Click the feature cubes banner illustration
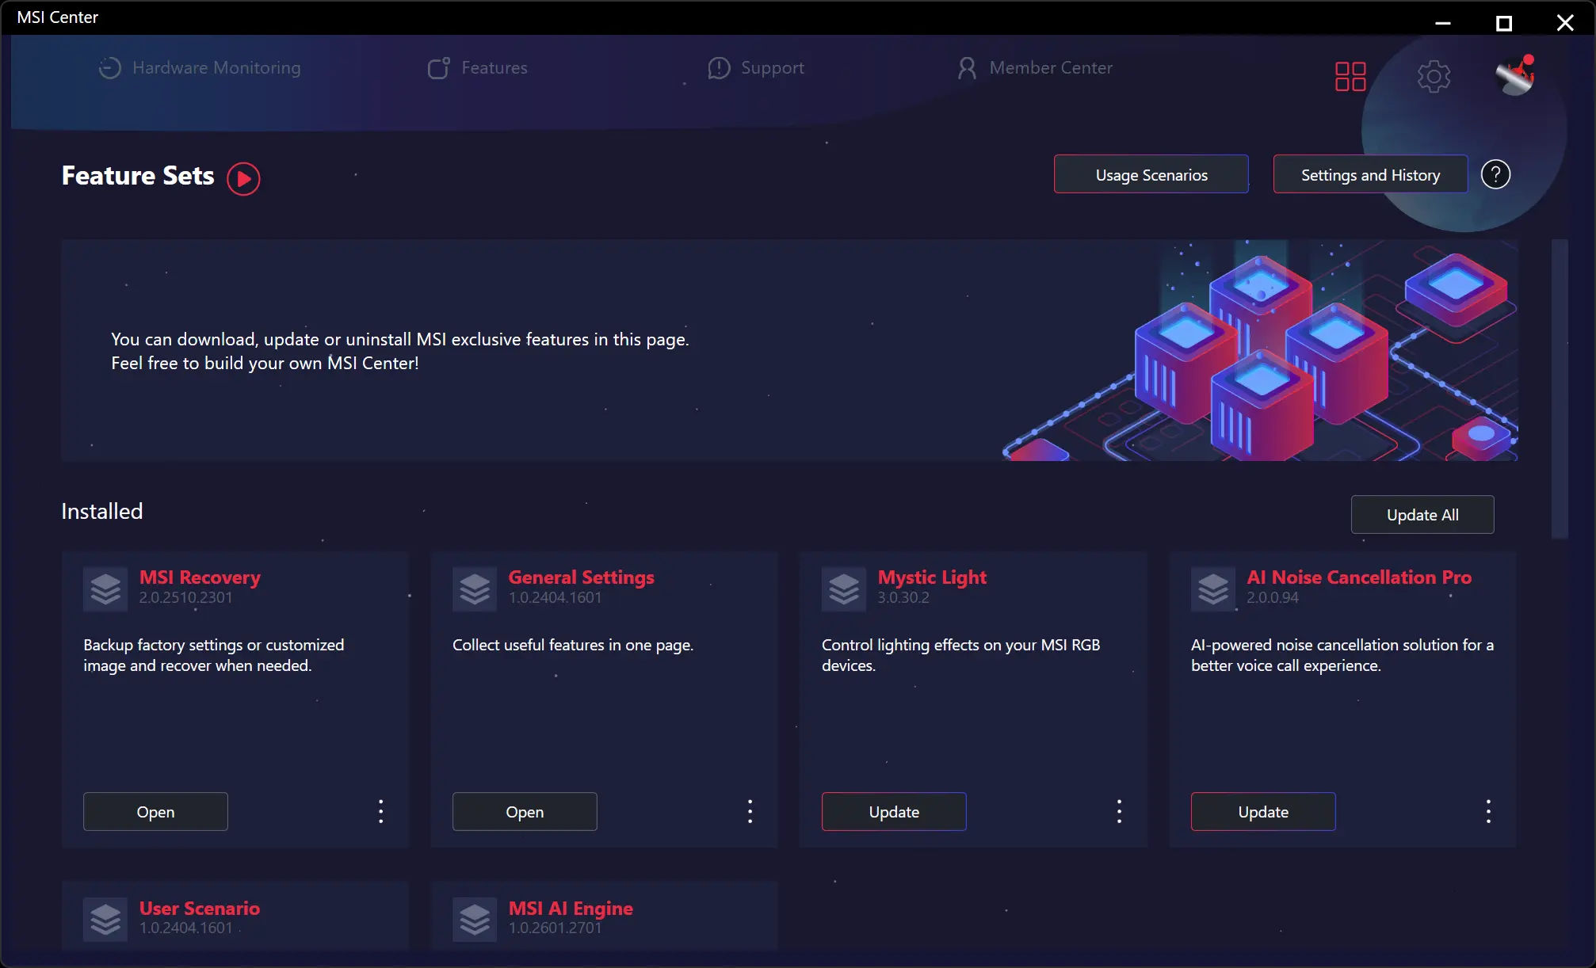 click(x=1260, y=350)
